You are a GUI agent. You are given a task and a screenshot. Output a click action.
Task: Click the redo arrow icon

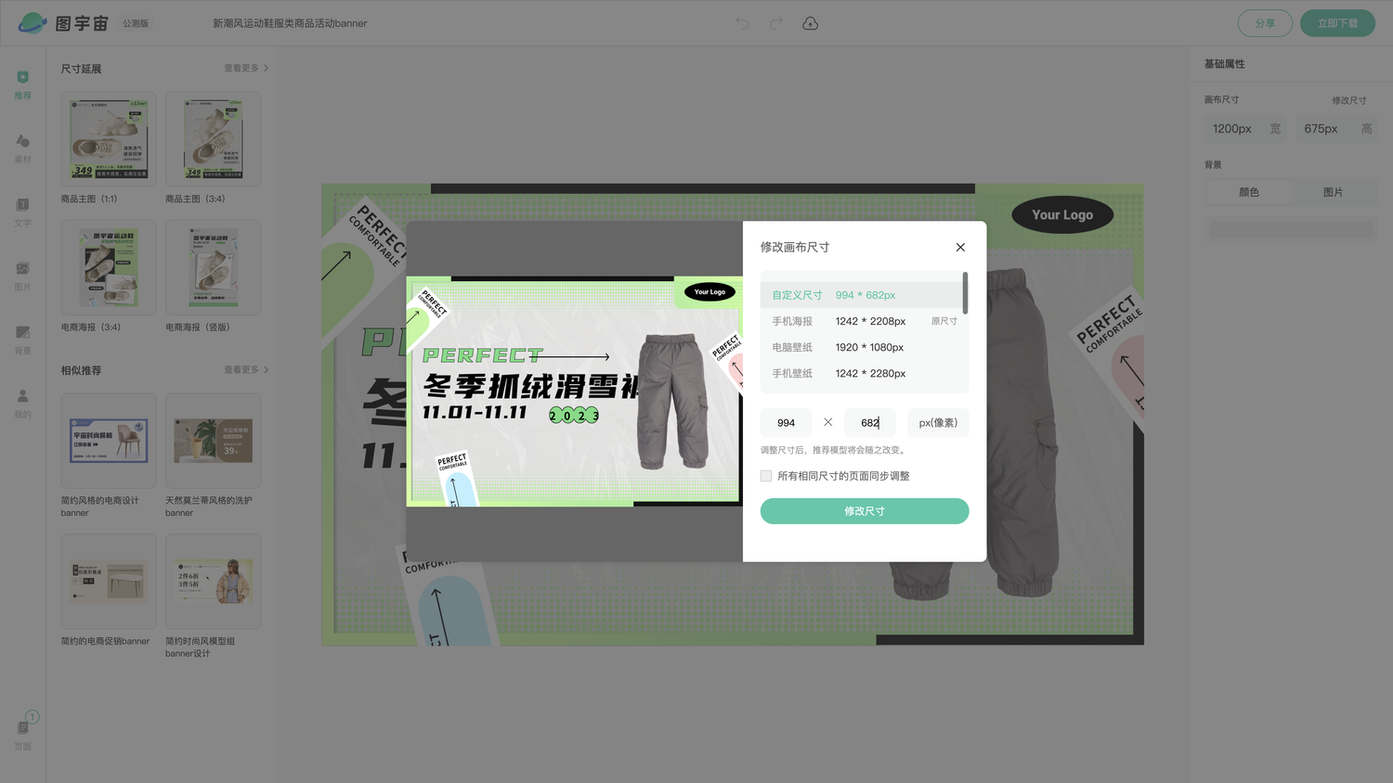(775, 23)
